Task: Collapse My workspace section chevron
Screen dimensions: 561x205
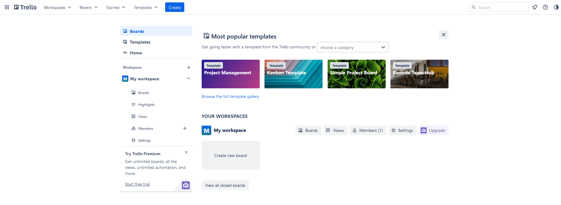Action: (x=188, y=78)
